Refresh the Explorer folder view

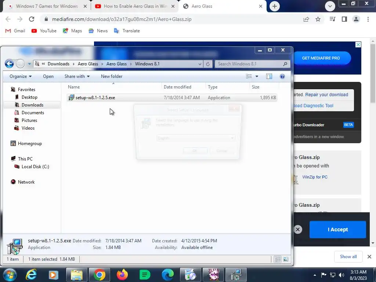(208, 64)
